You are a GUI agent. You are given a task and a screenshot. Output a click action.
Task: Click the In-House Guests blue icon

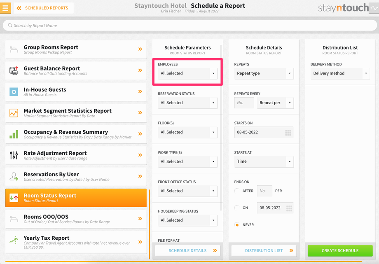pyautogui.click(x=14, y=92)
